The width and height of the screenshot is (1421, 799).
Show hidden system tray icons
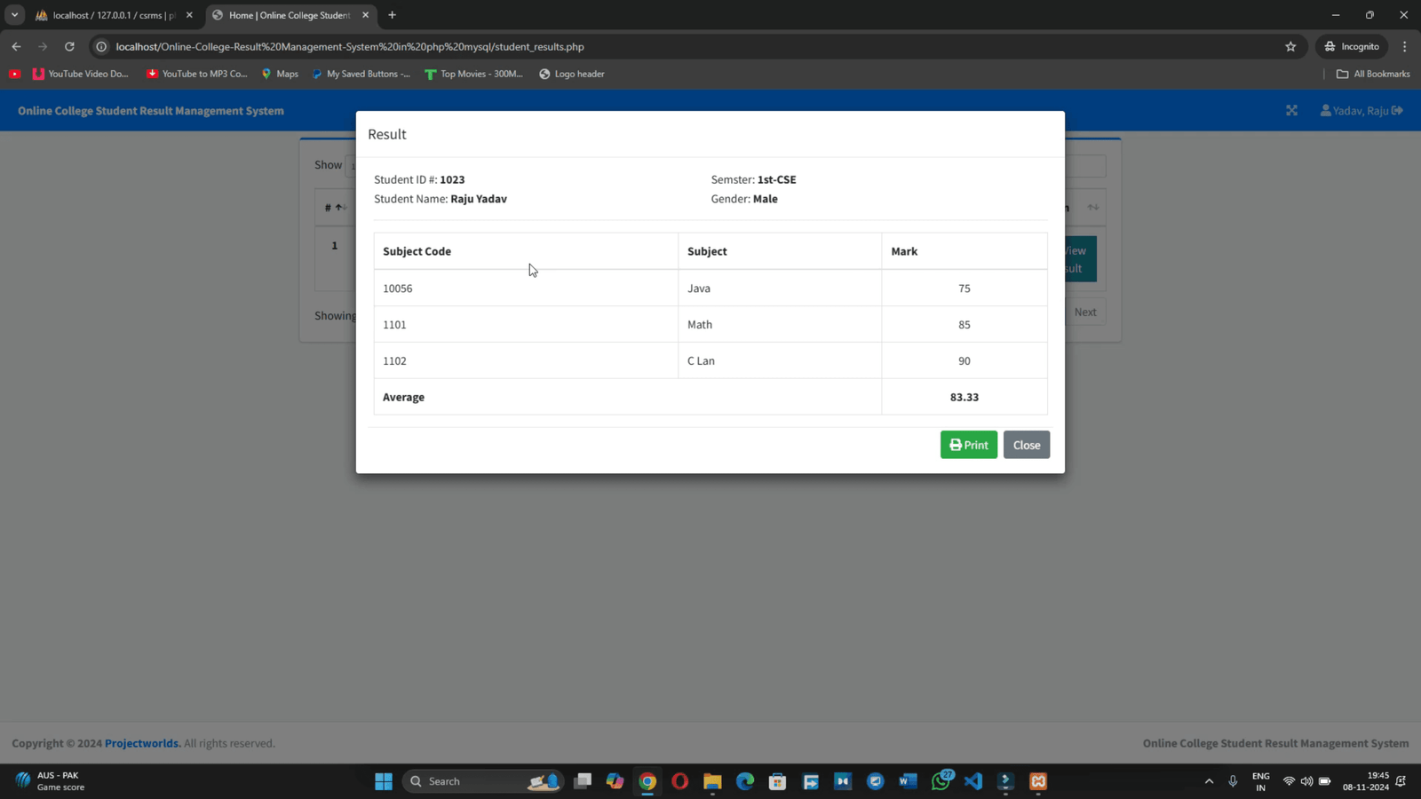click(1209, 781)
